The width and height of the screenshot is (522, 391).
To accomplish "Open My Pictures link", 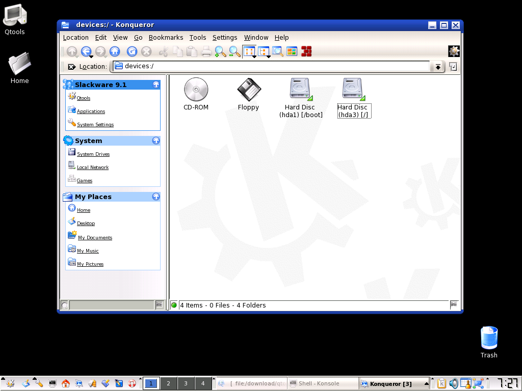I will point(90,264).
